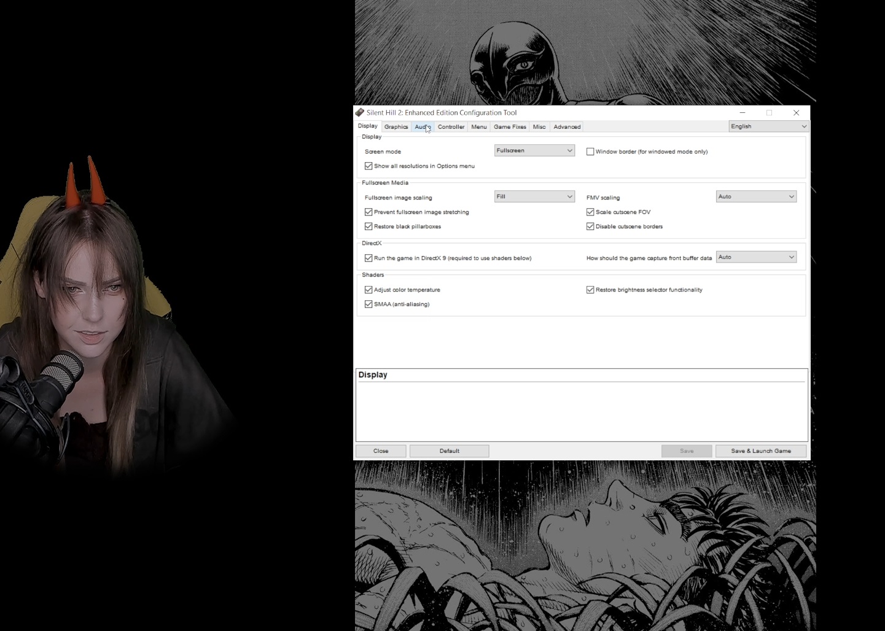Switch to the Advanced tab
The height and width of the screenshot is (631, 885).
click(567, 127)
